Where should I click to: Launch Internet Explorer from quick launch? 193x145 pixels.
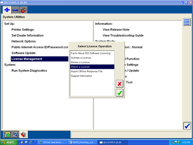(x=31, y=142)
